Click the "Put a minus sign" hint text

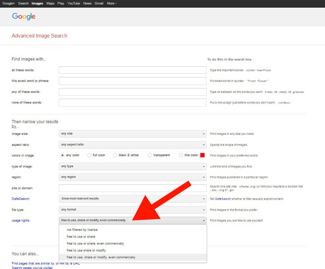[250, 103]
